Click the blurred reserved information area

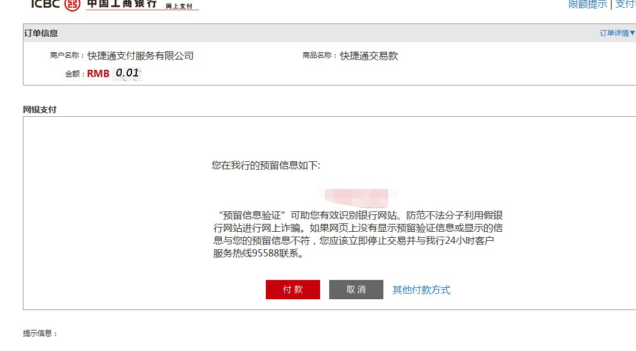pos(357,197)
